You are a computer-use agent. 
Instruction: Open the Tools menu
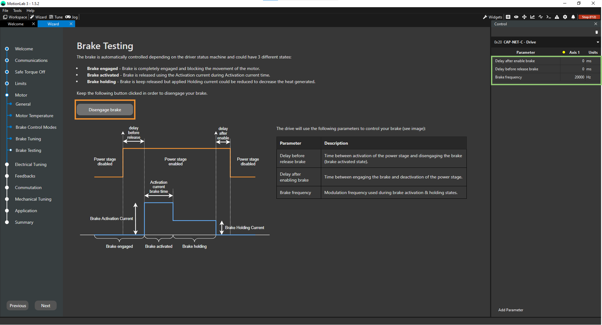point(17,11)
